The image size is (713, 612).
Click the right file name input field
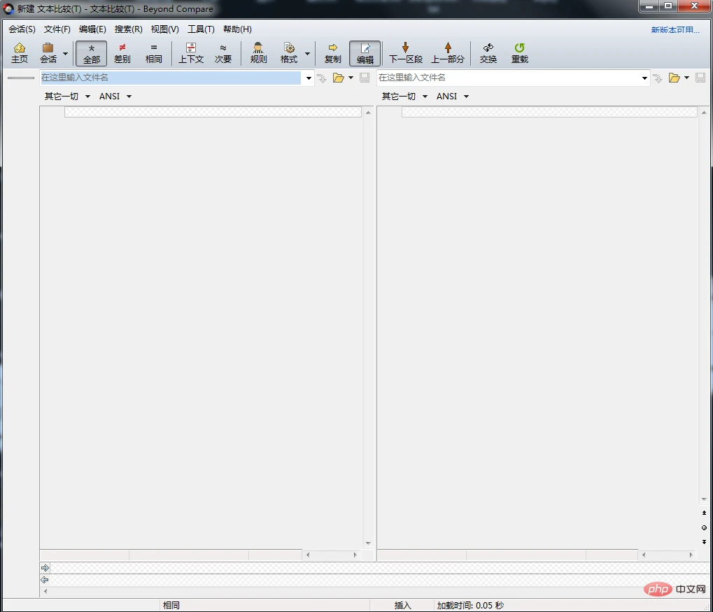507,78
